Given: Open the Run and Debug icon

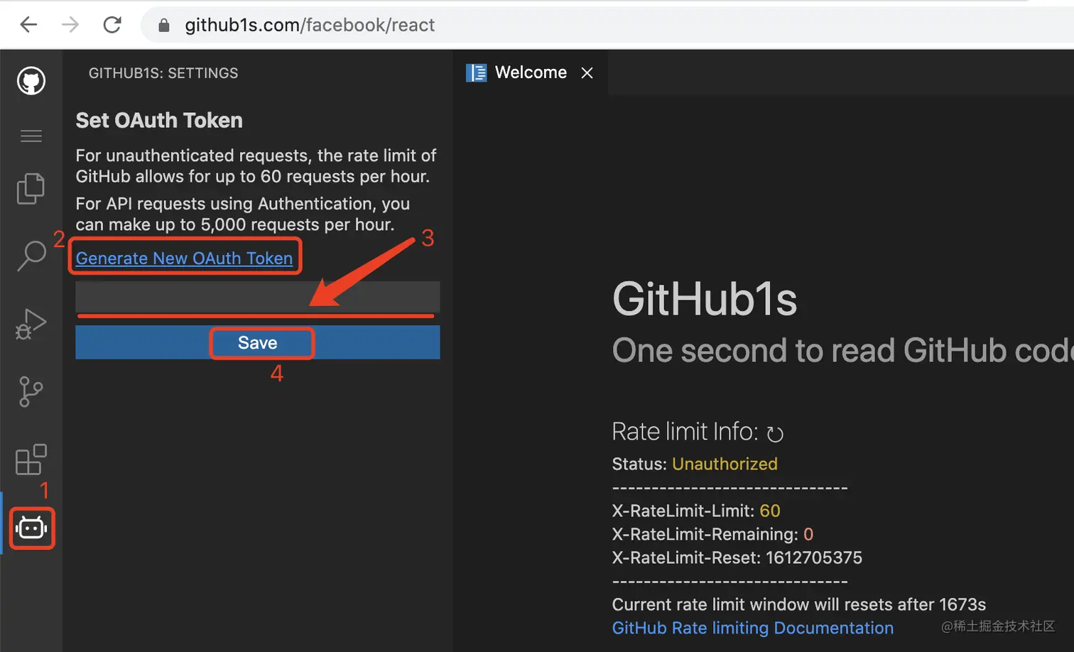Looking at the screenshot, I should tap(31, 324).
